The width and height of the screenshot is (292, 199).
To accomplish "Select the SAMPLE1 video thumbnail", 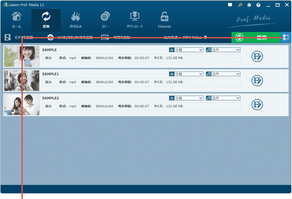I will tap(22, 80).
